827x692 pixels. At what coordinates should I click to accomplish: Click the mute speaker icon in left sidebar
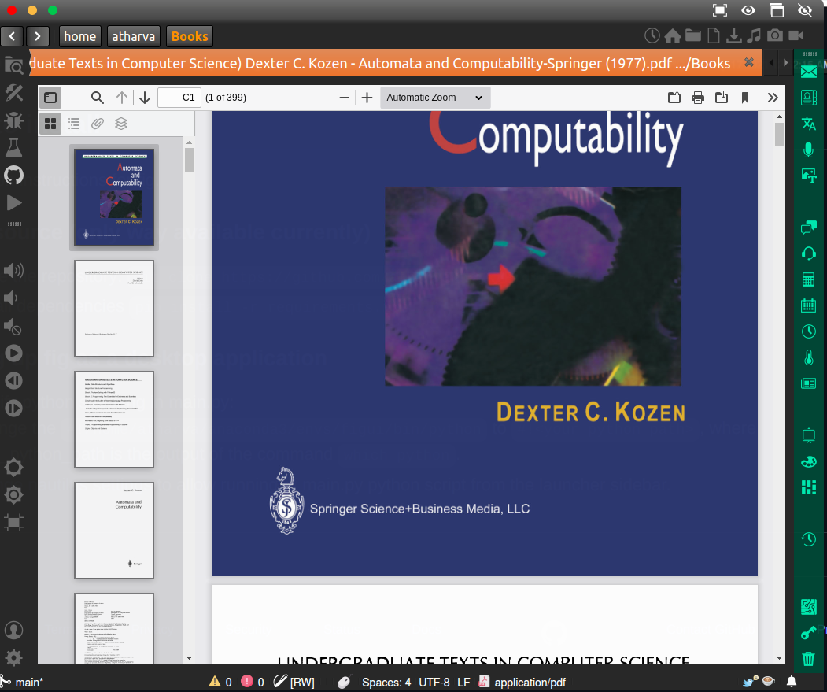point(13,327)
